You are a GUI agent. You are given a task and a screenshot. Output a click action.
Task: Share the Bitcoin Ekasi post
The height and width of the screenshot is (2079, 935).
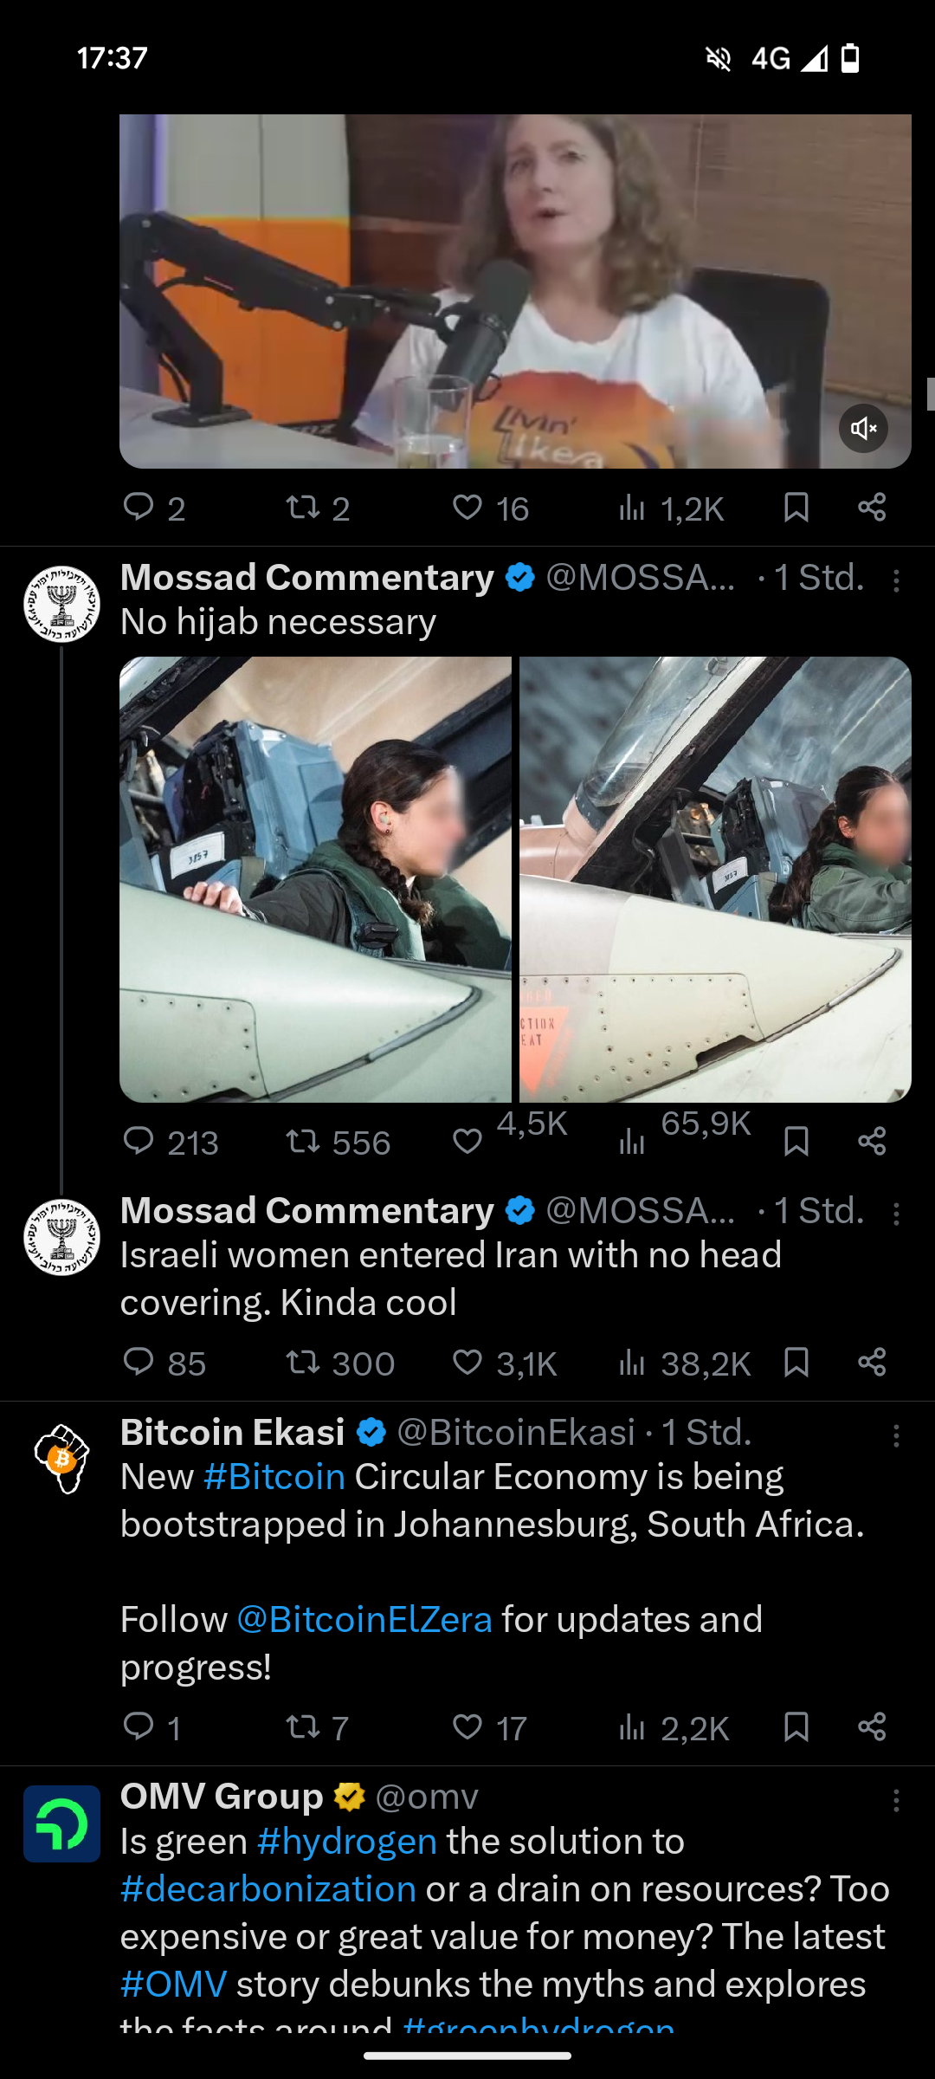pos(871,1727)
